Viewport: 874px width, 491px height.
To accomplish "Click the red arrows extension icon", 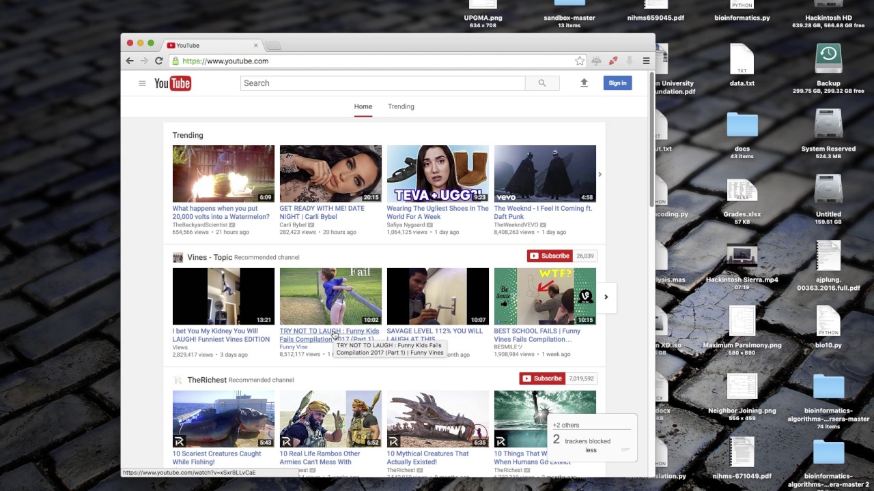I will pyautogui.click(x=613, y=61).
